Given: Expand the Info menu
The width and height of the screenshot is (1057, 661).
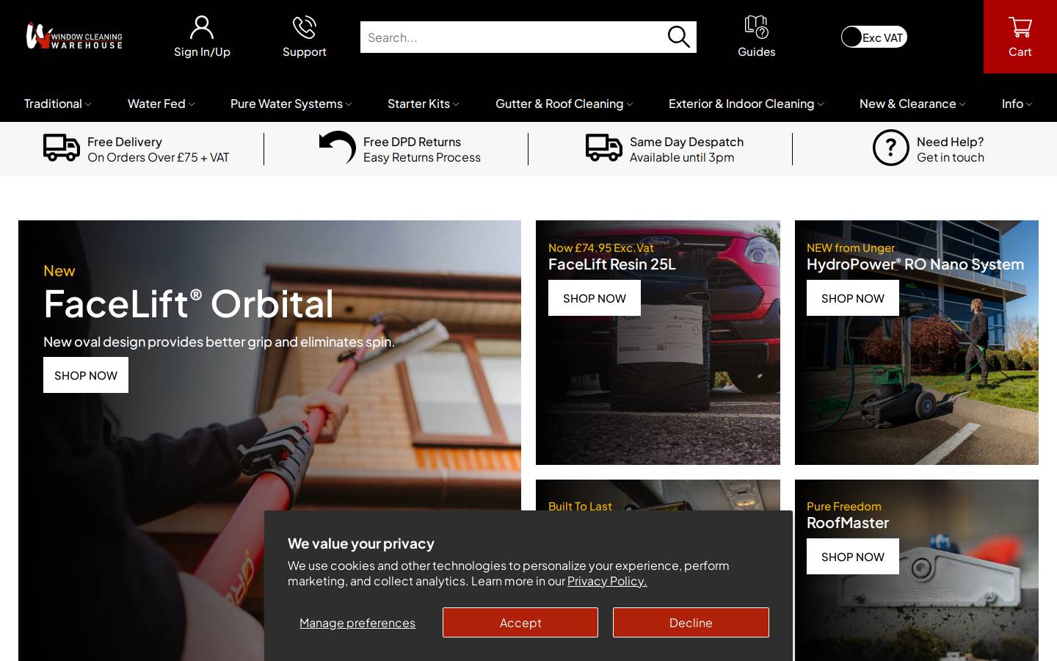Looking at the screenshot, I should pos(1017,104).
